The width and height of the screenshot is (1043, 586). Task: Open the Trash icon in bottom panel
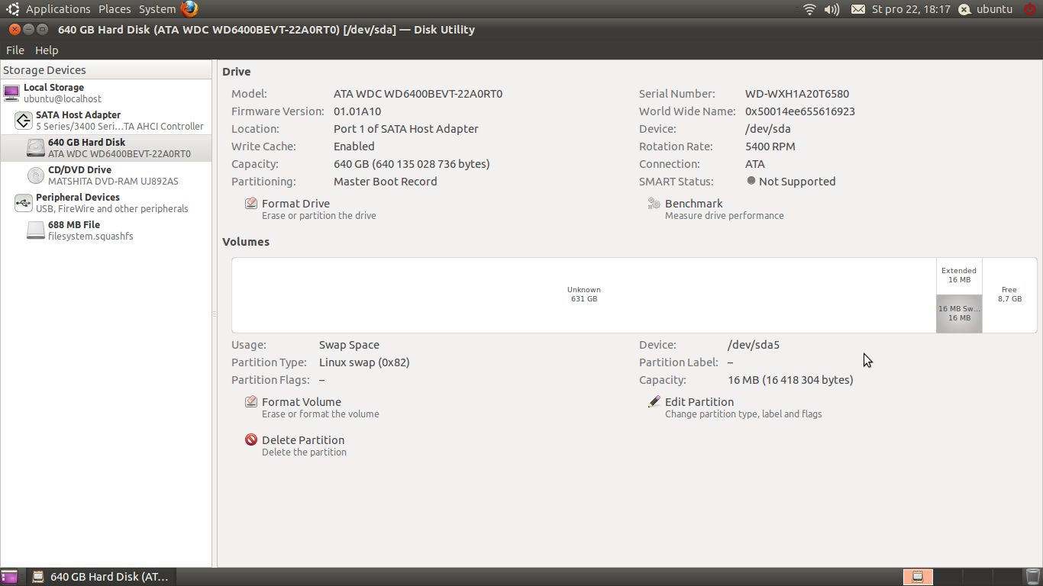[1032, 577]
